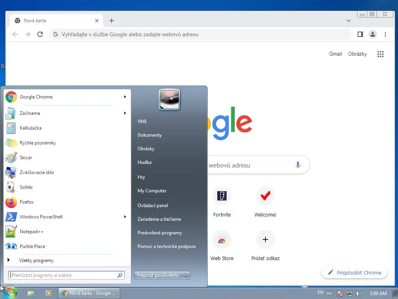Image resolution: width=398 pixels, height=299 pixels.
Task: Open media player taskbar icon
Action: click(x=48, y=293)
